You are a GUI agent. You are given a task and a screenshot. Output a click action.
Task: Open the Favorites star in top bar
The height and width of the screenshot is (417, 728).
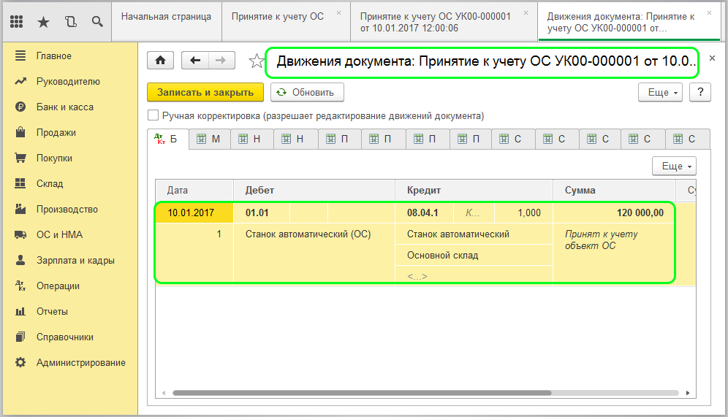tap(43, 21)
